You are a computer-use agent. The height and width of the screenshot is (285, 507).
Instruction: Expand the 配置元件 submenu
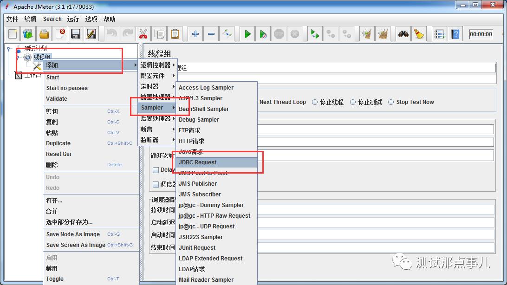pos(157,76)
